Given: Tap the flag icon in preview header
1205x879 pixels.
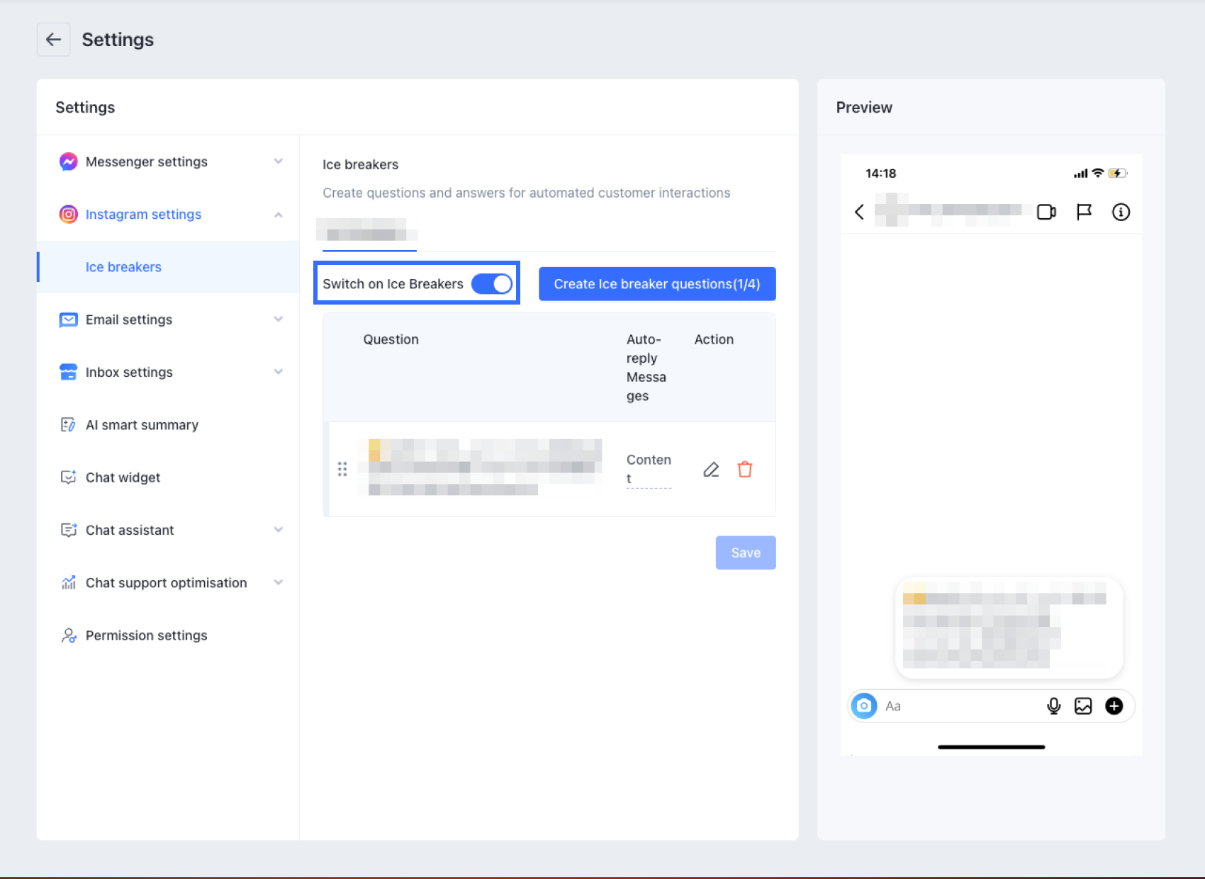Looking at the screenshot, I should click(1084, 212).
